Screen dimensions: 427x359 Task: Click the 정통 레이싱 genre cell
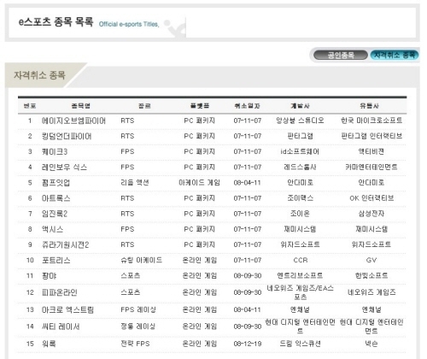[x=138, y=327]
